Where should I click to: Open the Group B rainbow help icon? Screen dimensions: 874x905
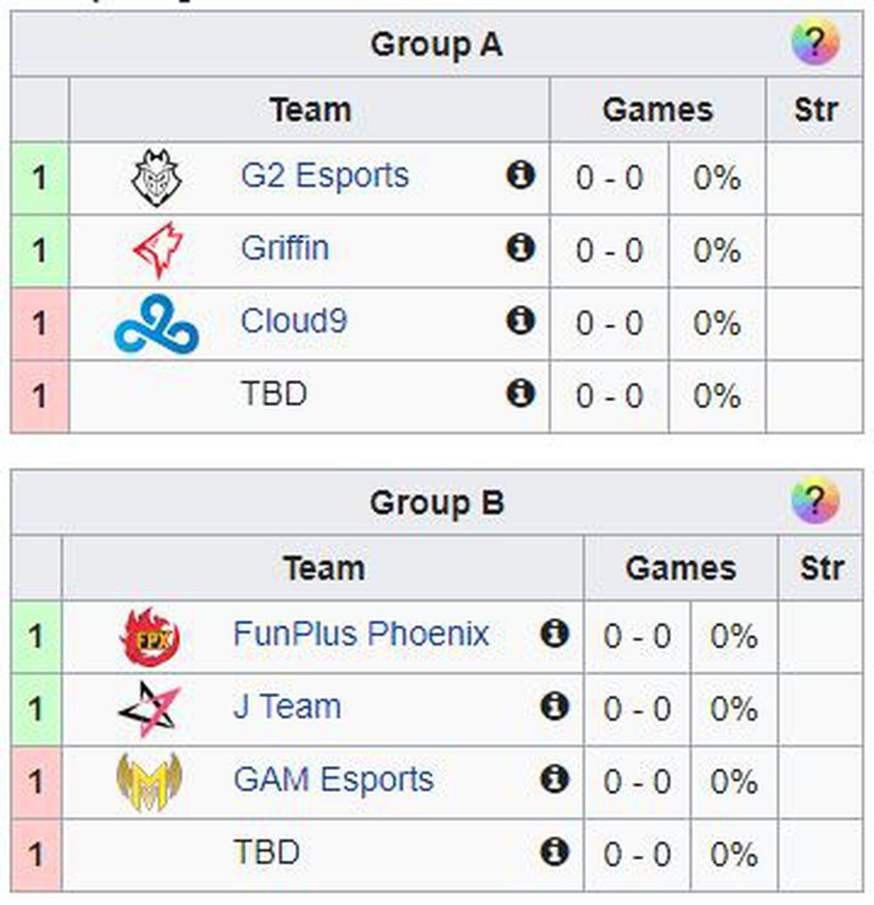814,501
